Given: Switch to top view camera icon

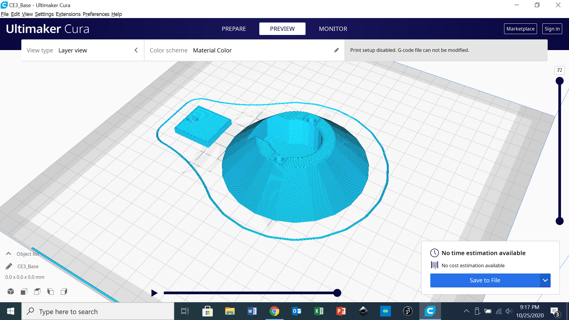Looking at the screenshot, I should 37,292.
